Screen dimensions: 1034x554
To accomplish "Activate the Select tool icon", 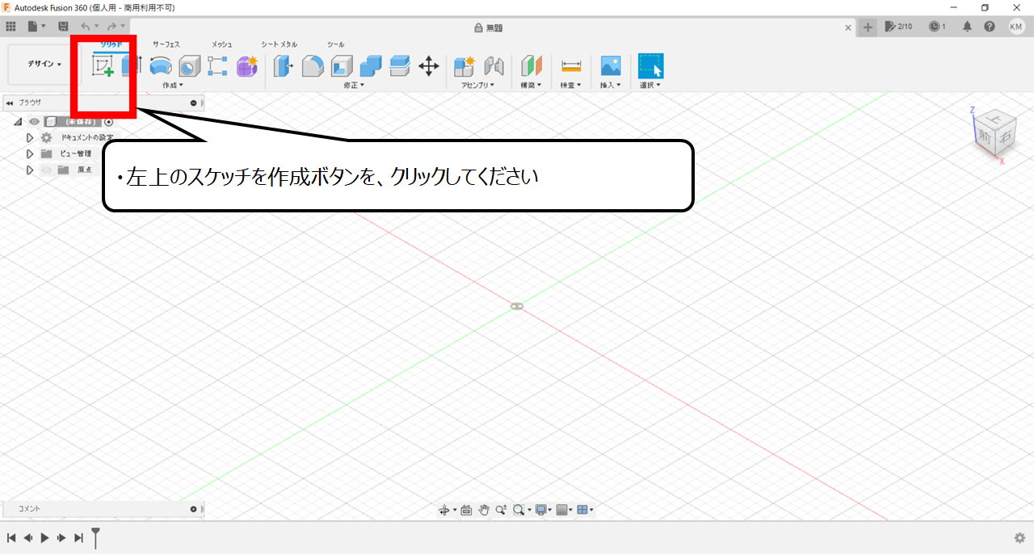I will coord(650,66).
